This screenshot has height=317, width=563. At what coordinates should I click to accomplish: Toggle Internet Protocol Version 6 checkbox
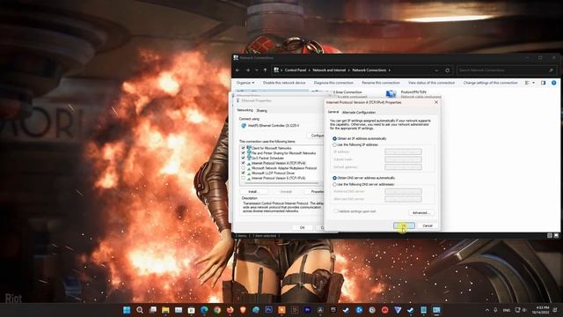[x=244, y=178]
